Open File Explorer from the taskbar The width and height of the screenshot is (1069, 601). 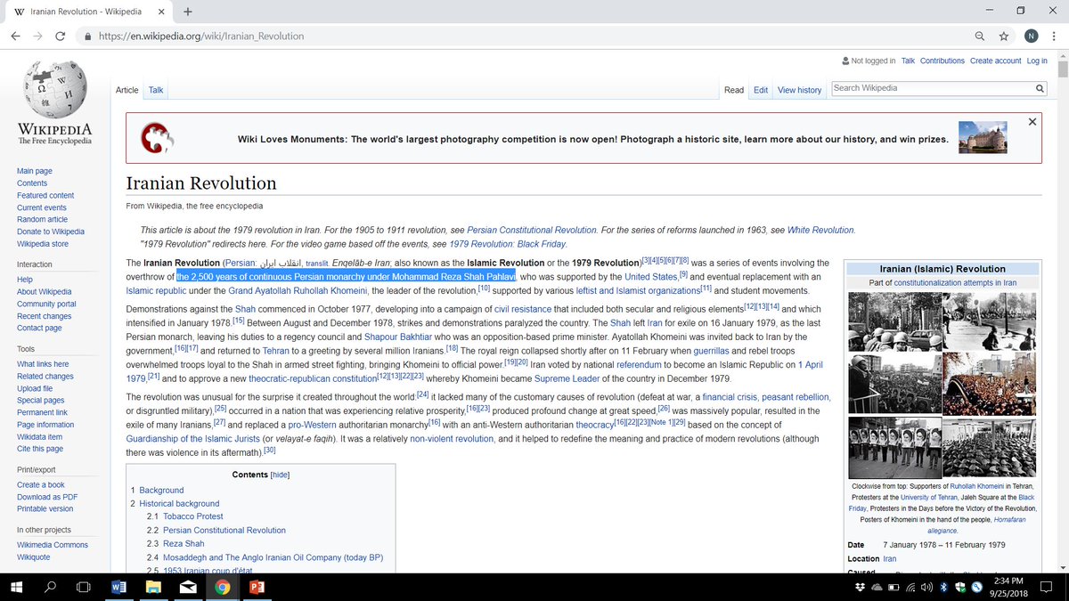(153, 587)
